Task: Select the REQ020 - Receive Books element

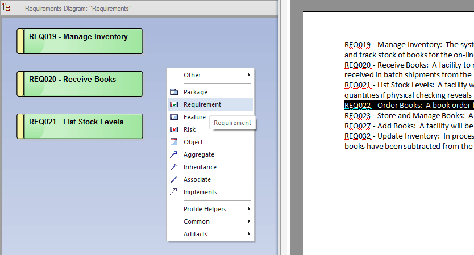Action: point(80,83)
